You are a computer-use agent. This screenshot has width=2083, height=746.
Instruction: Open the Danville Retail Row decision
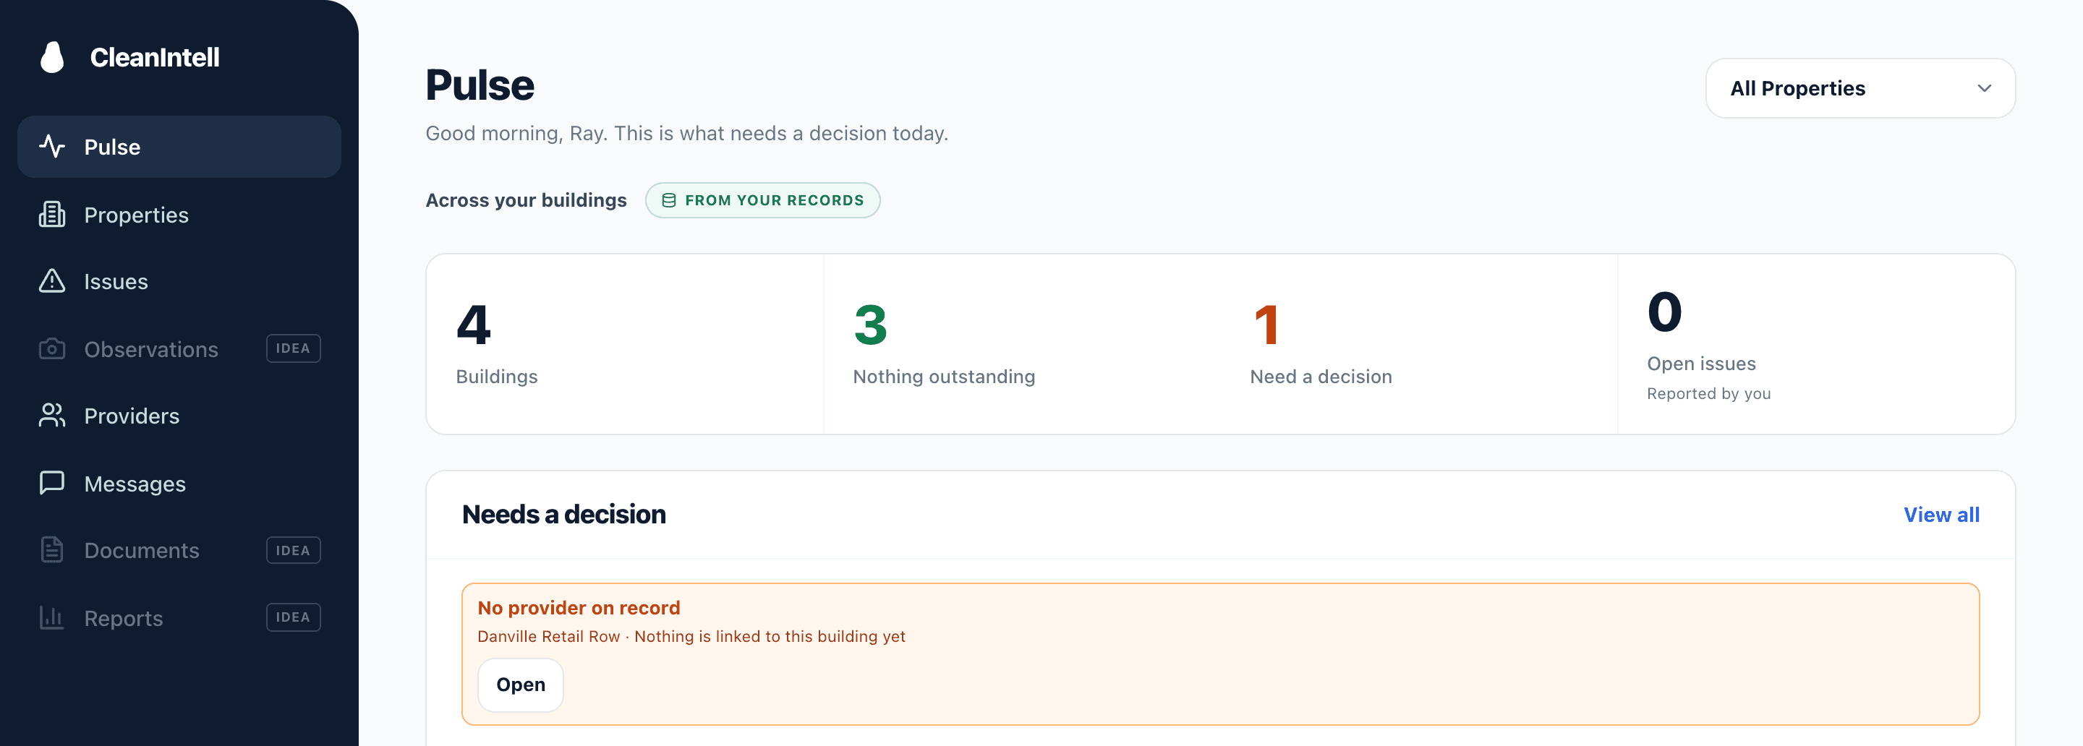pos(520,685)
